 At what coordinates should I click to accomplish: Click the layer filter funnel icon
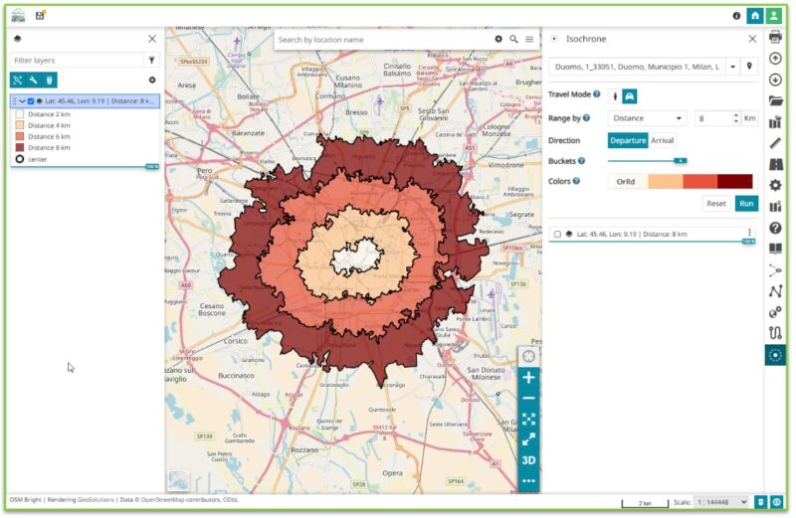point(152,60)
